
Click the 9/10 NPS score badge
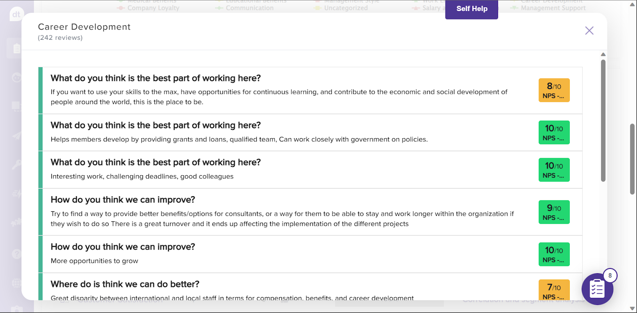pos(554,212)
